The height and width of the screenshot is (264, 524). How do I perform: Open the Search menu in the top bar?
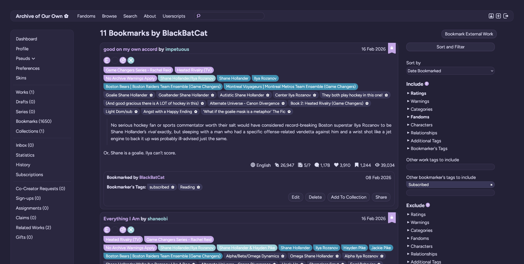130,16
